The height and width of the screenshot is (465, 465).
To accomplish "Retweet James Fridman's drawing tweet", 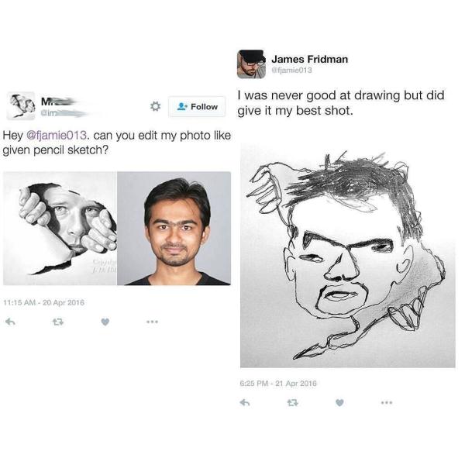I will [x=292, y=402].
